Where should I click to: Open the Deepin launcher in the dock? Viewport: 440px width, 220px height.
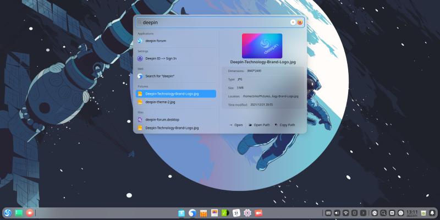point(8,213)
